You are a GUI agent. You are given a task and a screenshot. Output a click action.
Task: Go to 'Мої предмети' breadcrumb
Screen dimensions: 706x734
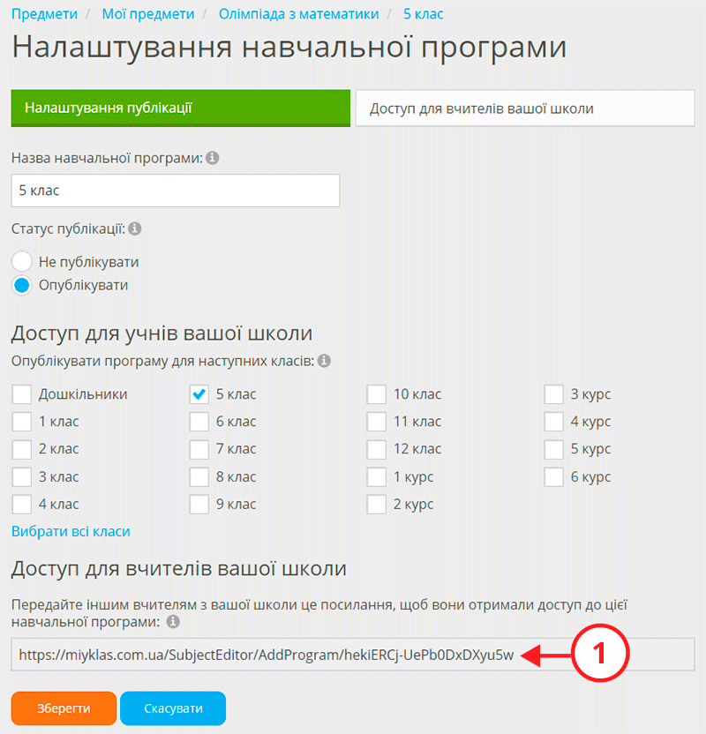[x=147, y=13]
